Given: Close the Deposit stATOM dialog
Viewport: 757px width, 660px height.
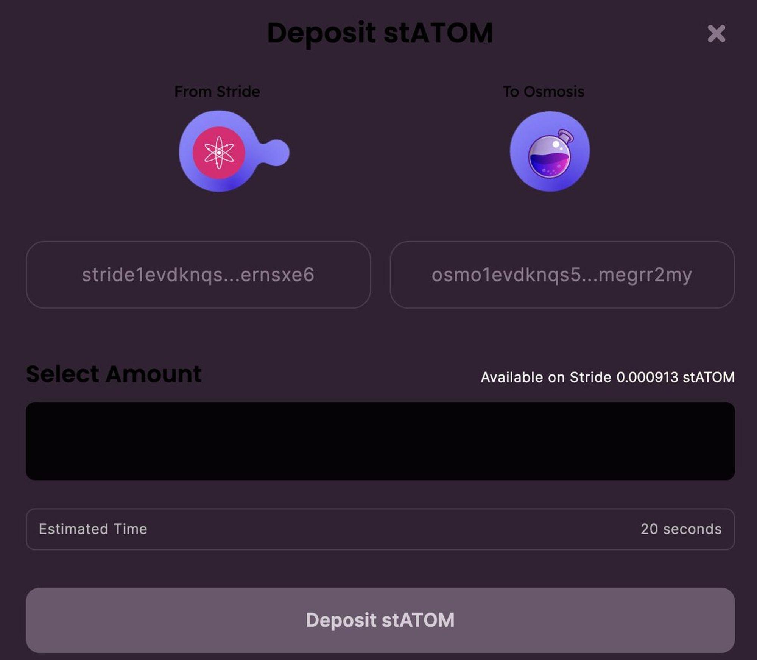Looking at the screenshot, I should (716, 34).
